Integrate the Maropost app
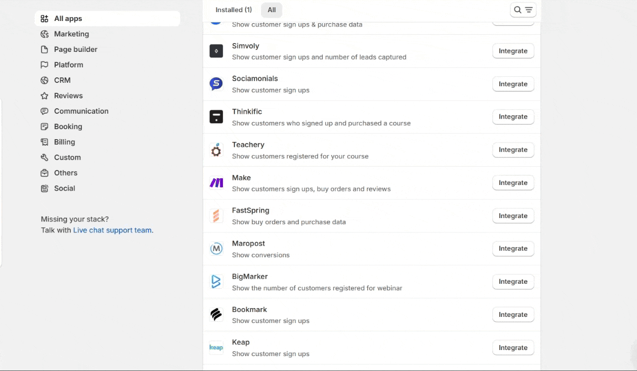This screenshot has width=637, height=371. coord(513,248)
